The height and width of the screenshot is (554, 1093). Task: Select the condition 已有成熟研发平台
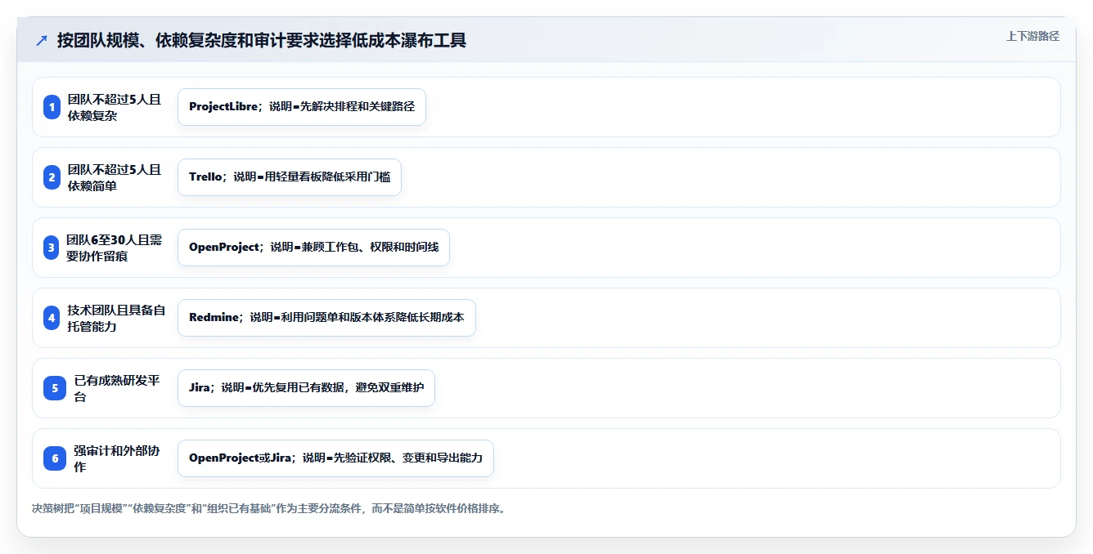[117, 388]
